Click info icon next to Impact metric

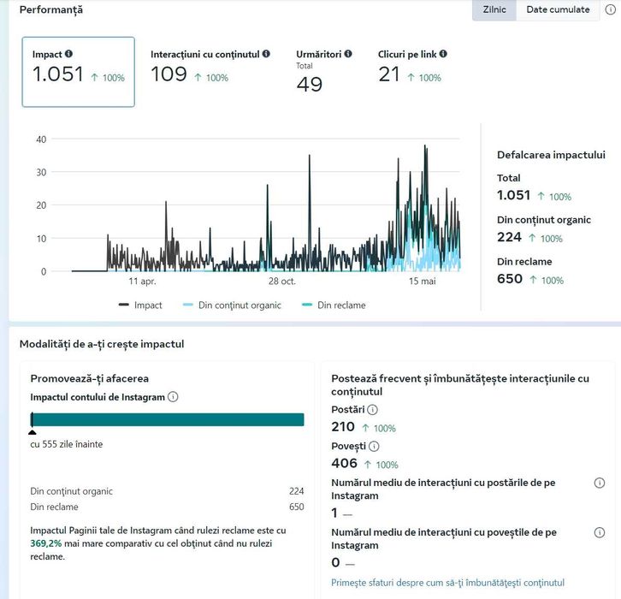69,55
